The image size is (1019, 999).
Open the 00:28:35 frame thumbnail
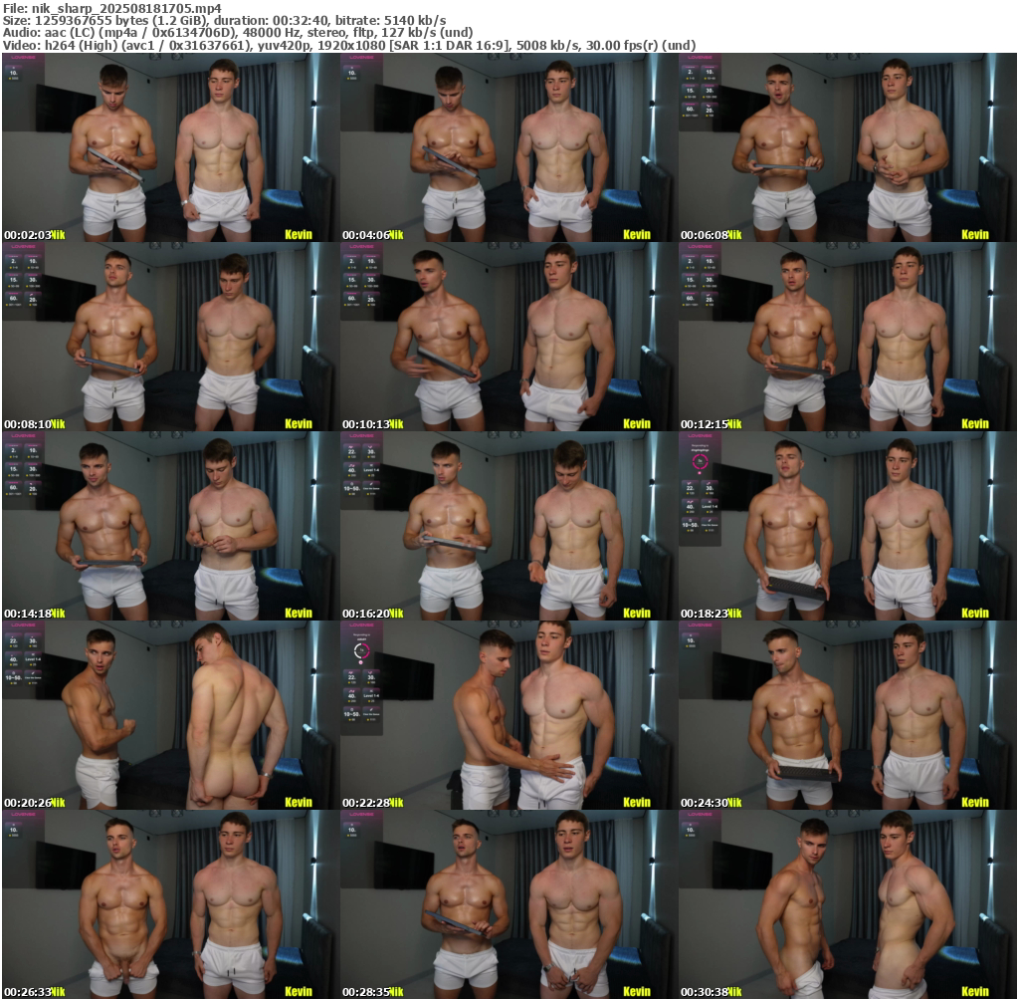click(x=509, y=904)
